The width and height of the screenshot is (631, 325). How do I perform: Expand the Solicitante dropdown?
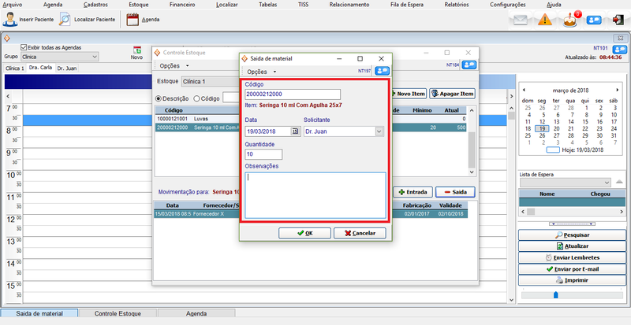click(379, 131)
